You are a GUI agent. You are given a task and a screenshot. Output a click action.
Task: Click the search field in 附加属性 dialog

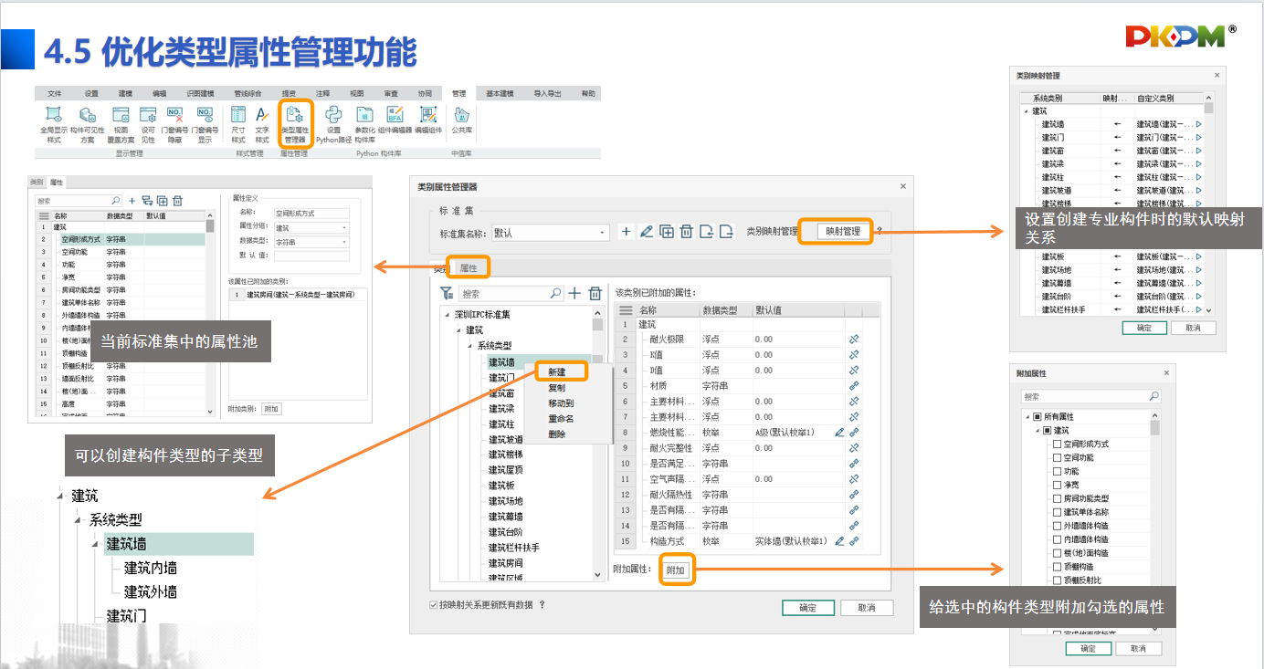coord(1083,397)
